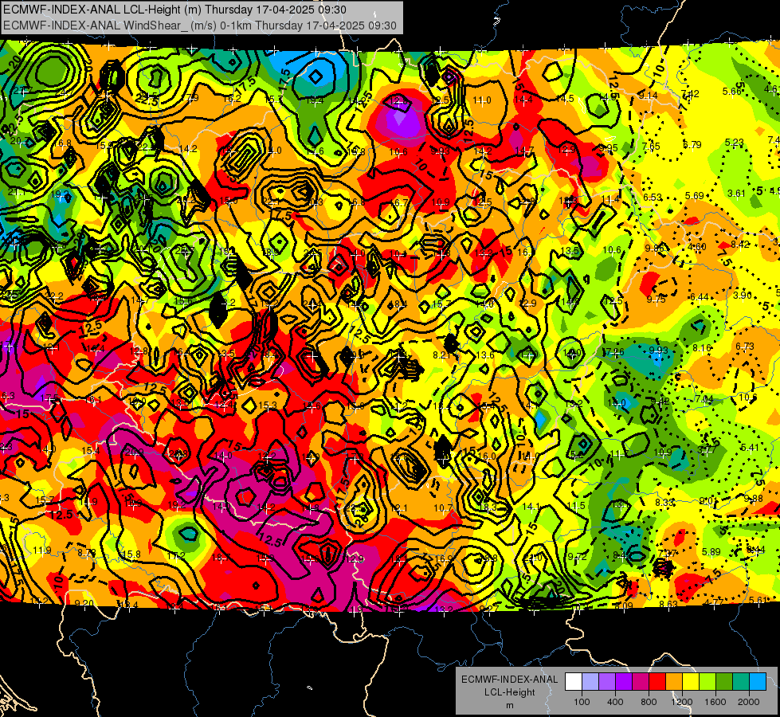The image size is (780, 717).
Task: Click the wind shear value 8.09
Action: pos(624,605)
